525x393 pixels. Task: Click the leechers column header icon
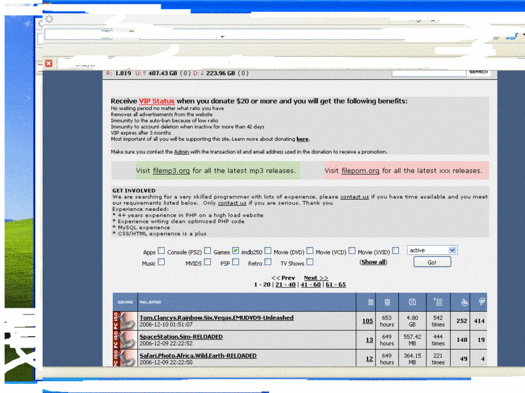click(482, 302)
